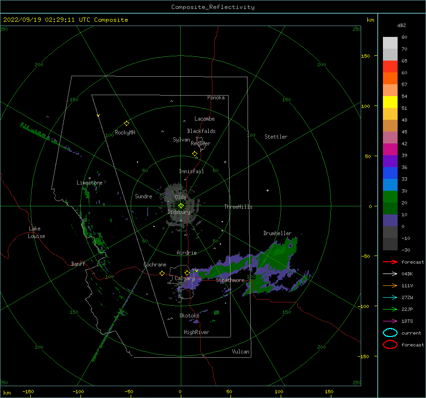The image size is (426, 398).
Task: Click the Airdrie label
Action: tap(186, 253)
